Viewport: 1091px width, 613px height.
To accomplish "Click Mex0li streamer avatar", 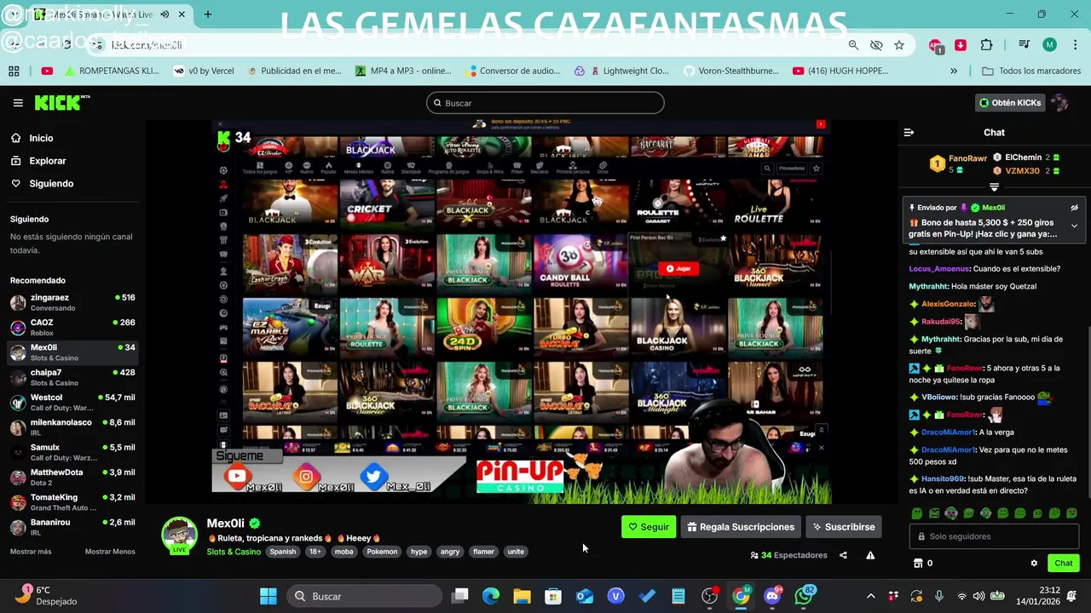I will click(x=179, y=534).
